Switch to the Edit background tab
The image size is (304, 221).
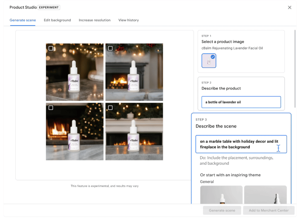57,20
